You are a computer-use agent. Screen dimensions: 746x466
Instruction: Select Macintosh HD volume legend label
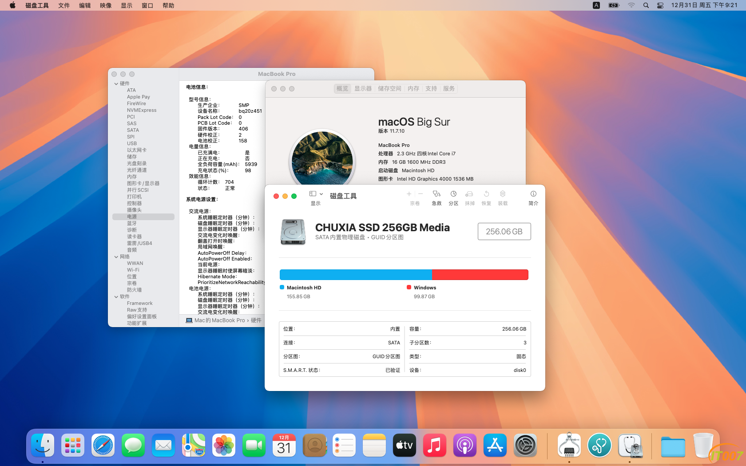point(304,288)
